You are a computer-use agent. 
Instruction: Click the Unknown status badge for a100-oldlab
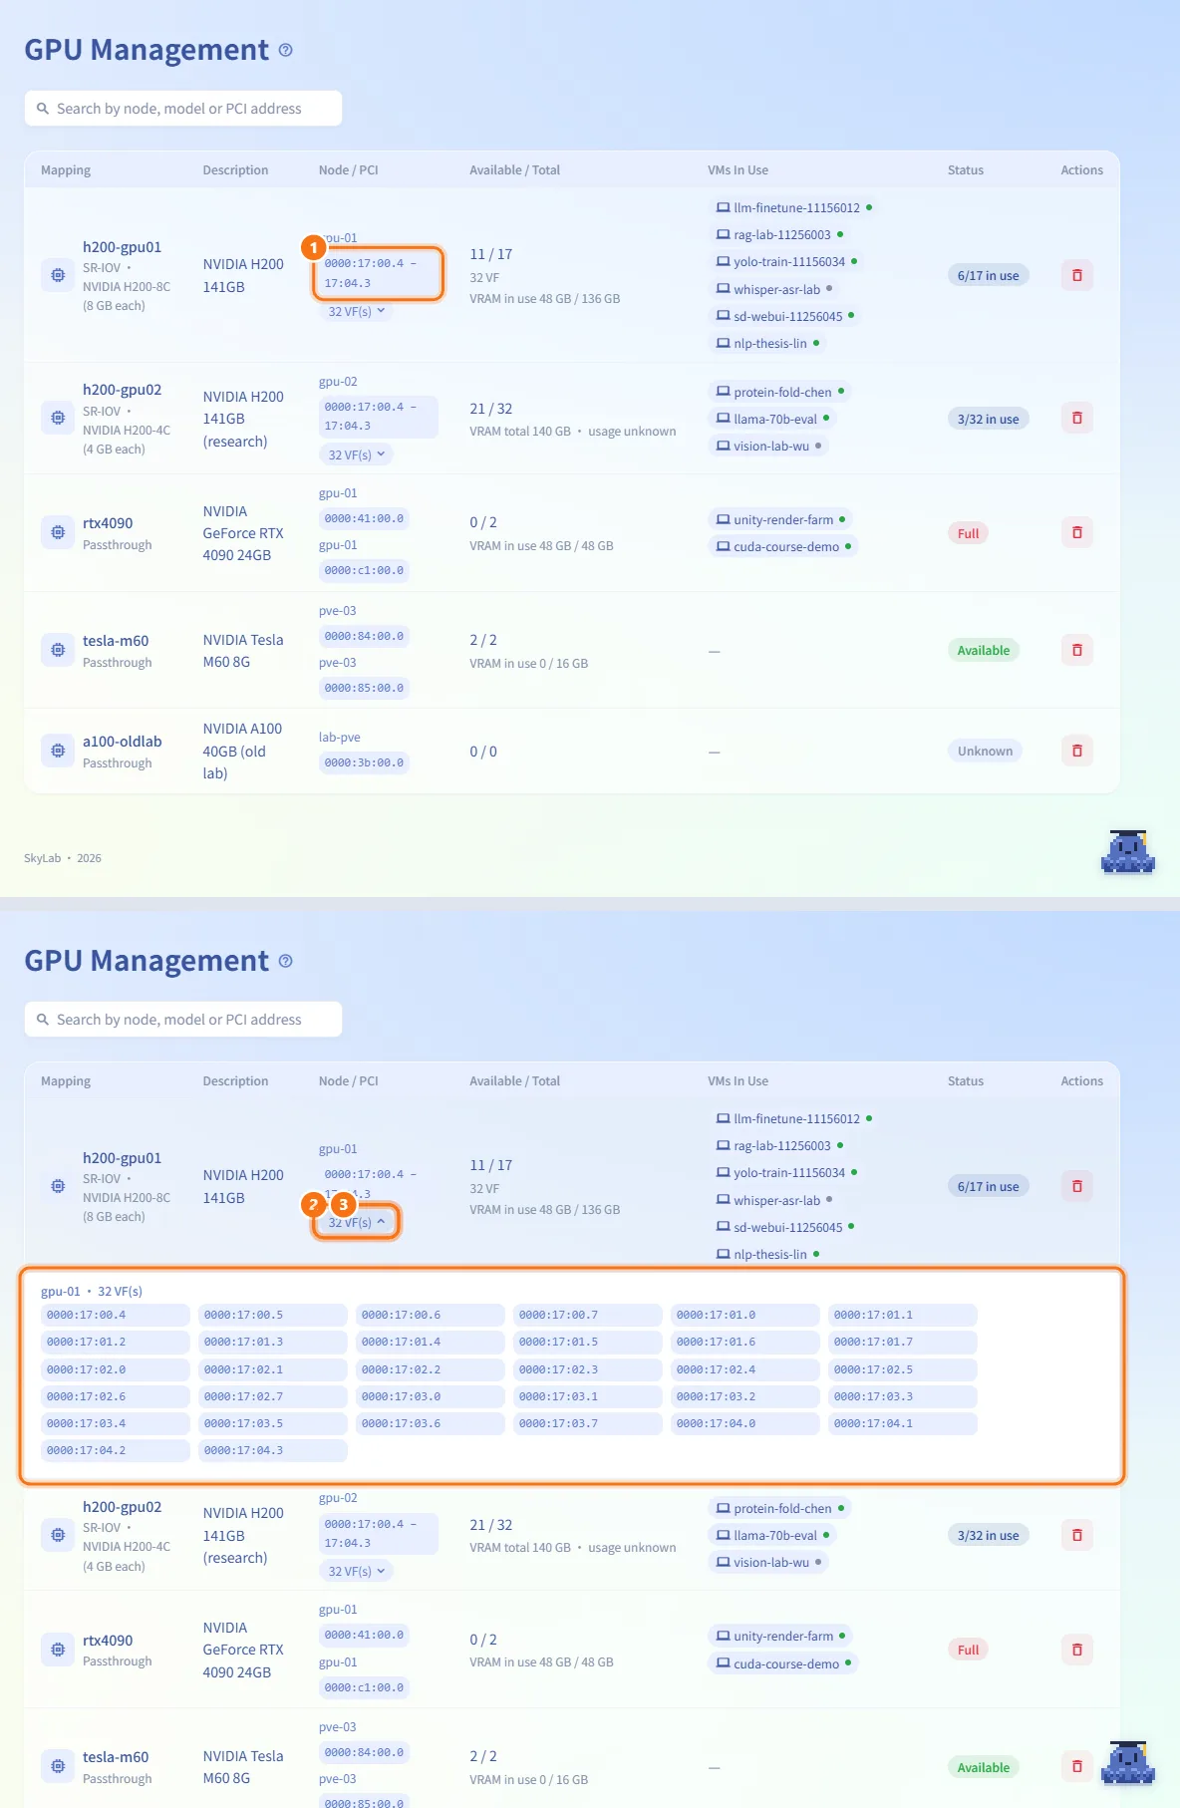(x=985, y=751)
